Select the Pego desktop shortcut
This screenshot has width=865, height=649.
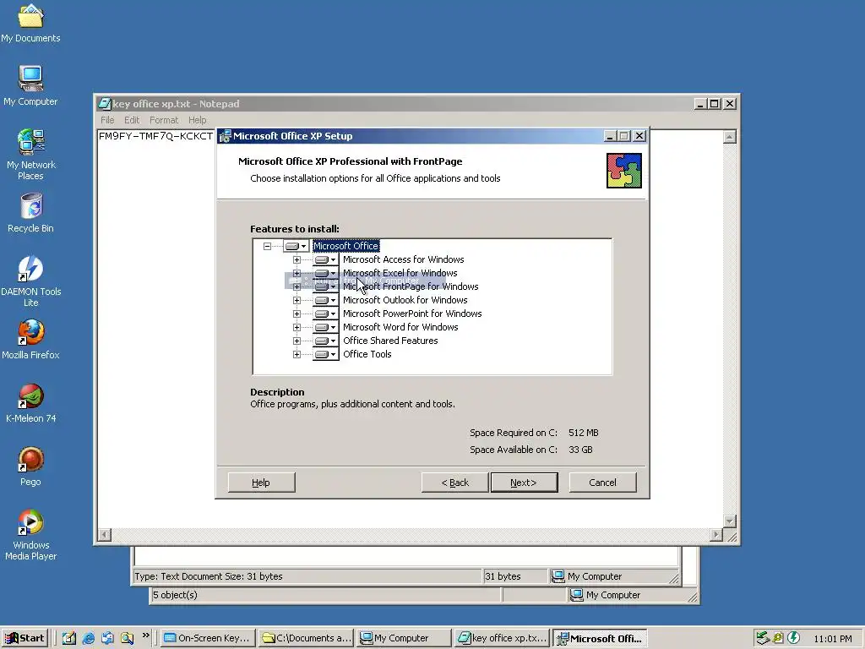coord(31,466)
